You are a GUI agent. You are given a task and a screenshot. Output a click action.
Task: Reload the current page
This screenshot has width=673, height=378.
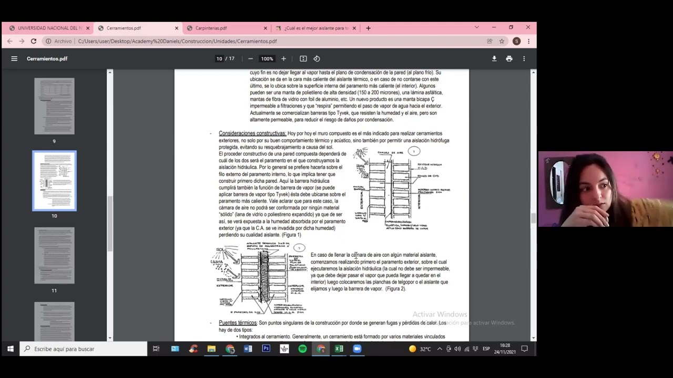pos(34,41)
